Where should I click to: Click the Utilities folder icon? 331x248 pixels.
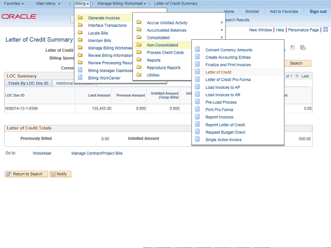(x=139, y=75)
